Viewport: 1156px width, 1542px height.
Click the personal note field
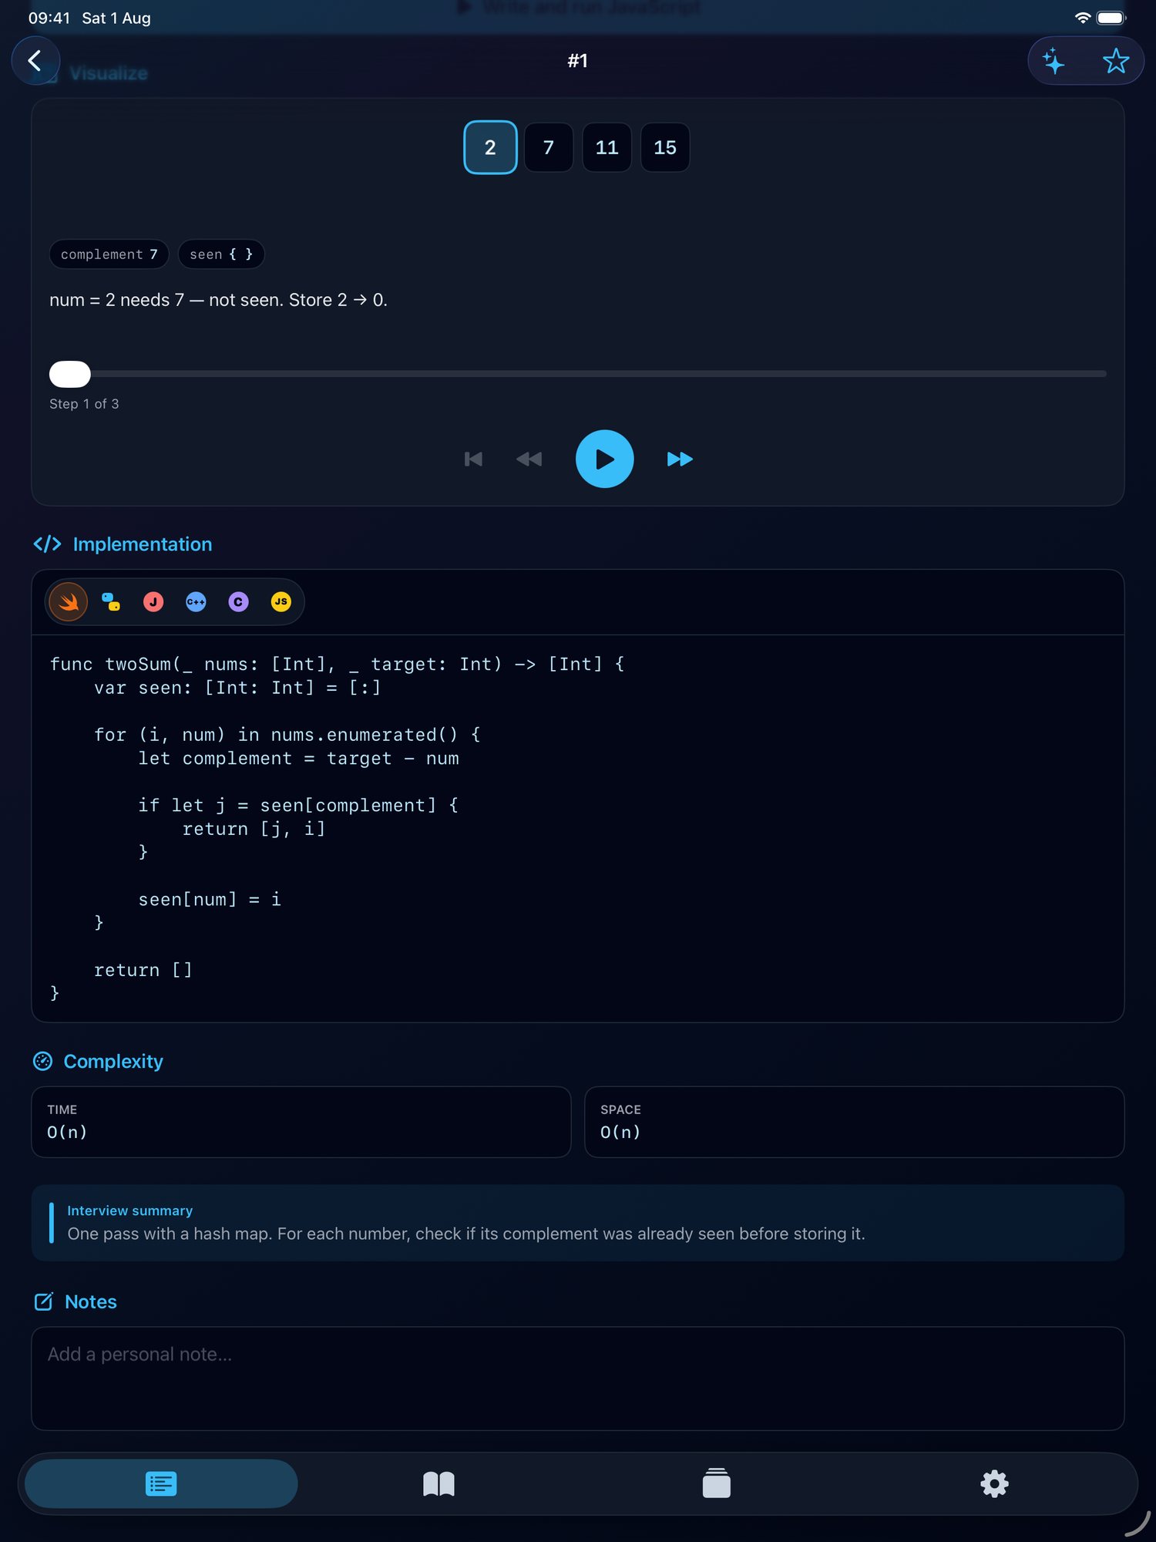tap(578, 1379)
